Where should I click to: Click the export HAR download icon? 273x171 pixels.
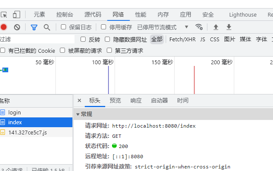(229, 27)
